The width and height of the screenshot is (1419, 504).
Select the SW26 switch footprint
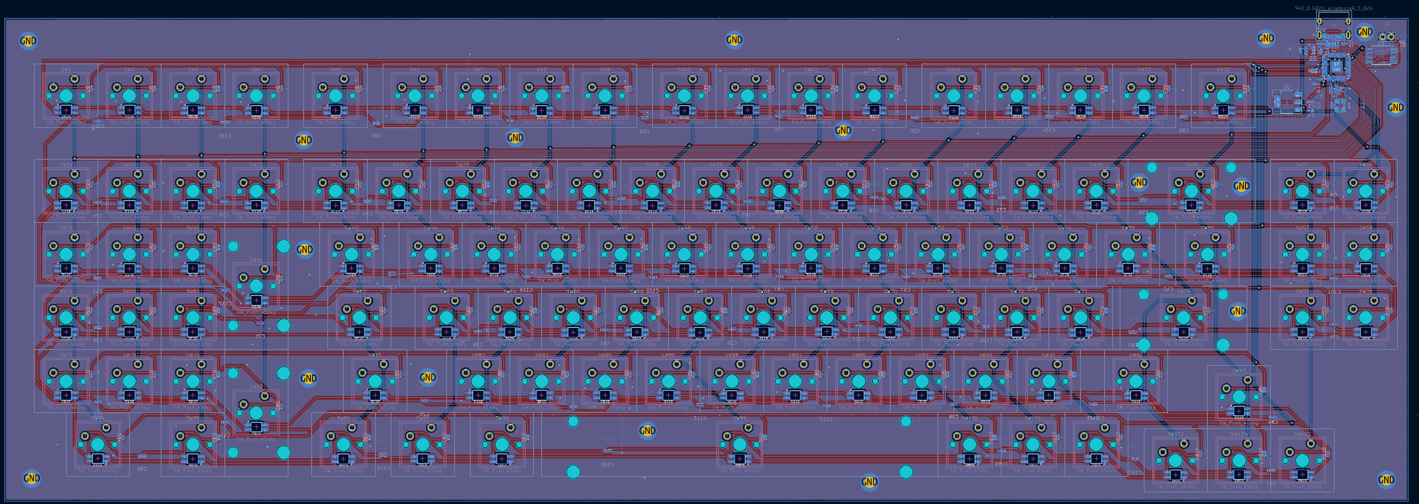tap(526, 191)
